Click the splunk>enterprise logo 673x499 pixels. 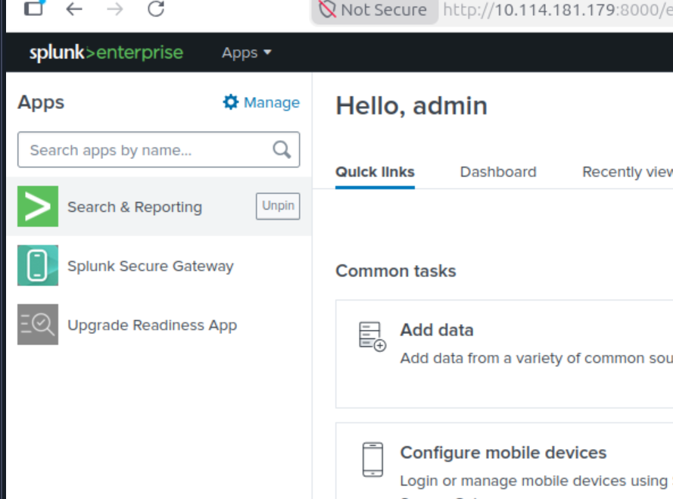point(106,52)
